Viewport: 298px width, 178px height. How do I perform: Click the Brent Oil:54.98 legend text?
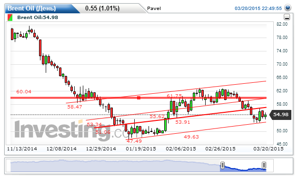pyautogui.click(x=38, y=17)
